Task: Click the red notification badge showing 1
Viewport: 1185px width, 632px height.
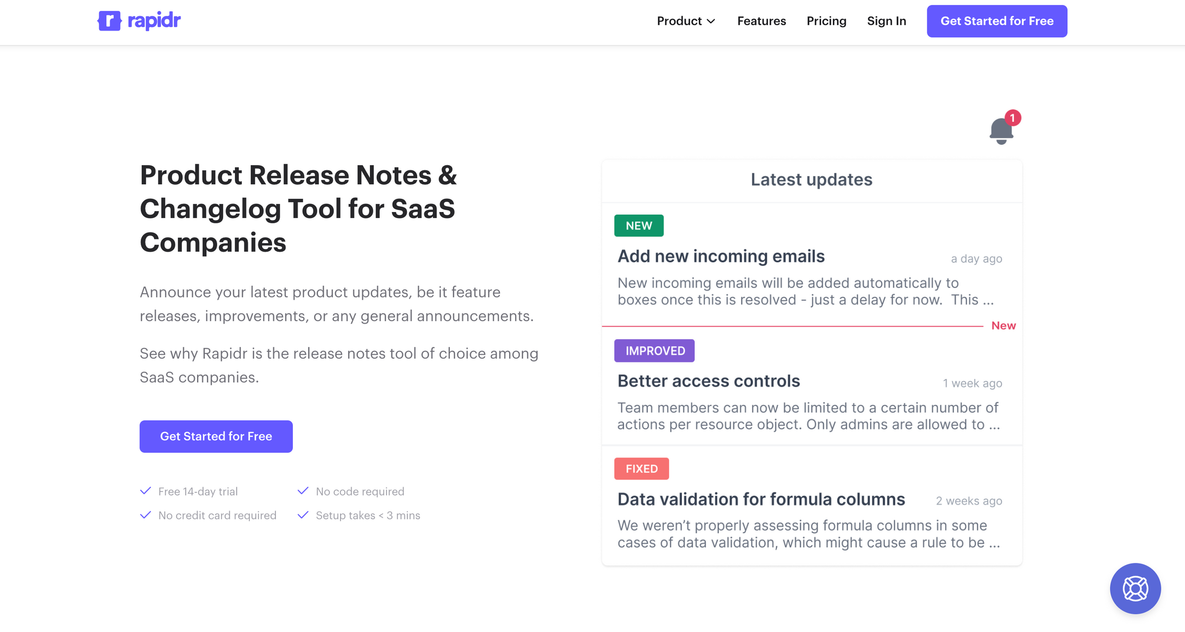Action: [1013, 118]
